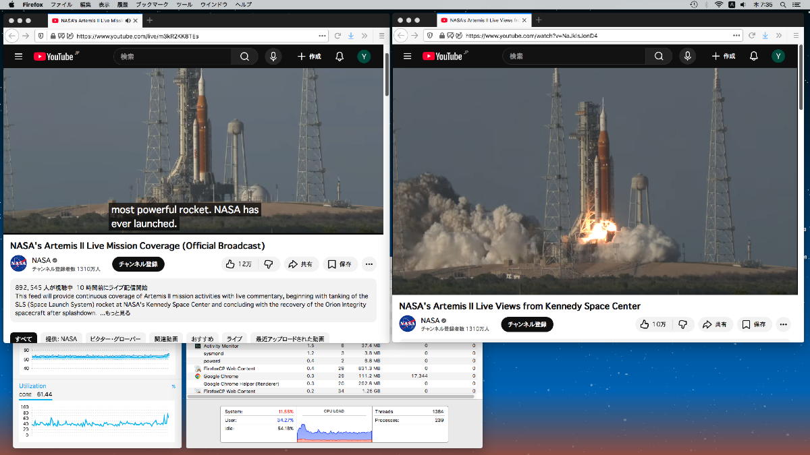This screenshot has height=455, width=810.
Task: Start voice search in right window
Action: pyautogui.click(x=688, y=57)
